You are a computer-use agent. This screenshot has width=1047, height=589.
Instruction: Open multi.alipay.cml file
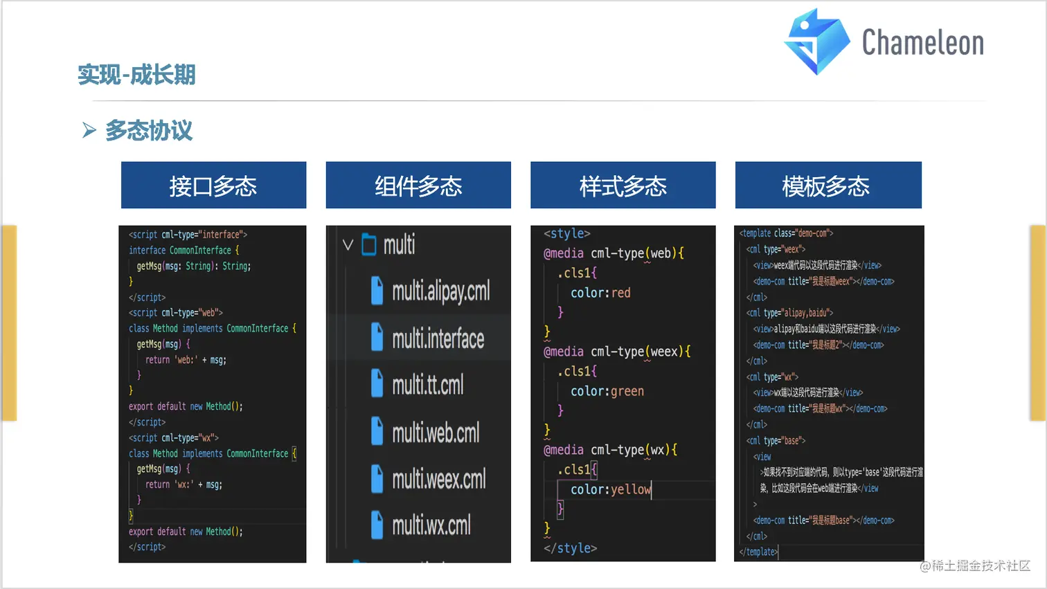click(440, 291)
